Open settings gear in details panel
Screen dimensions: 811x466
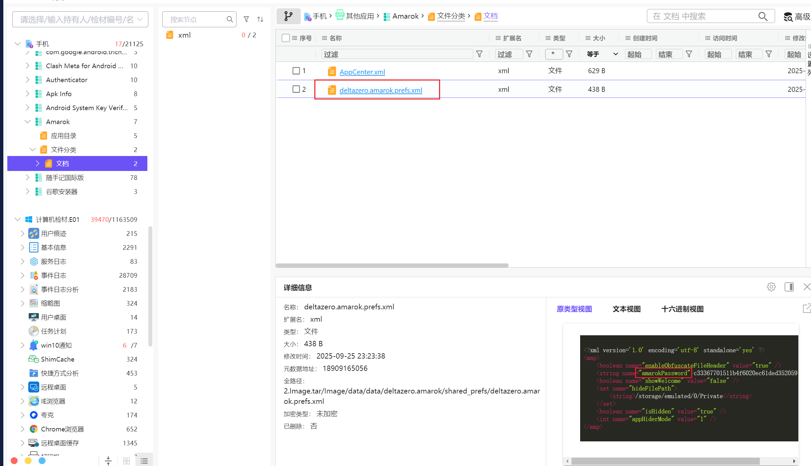tap(771, 287)
